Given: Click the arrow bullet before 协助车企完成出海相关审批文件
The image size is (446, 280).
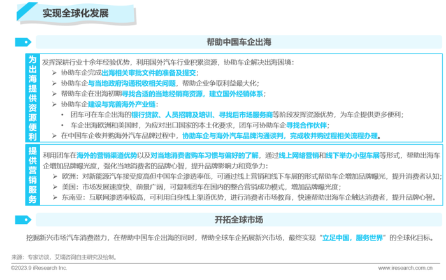Looking at the screenshot, I should 54,73.
